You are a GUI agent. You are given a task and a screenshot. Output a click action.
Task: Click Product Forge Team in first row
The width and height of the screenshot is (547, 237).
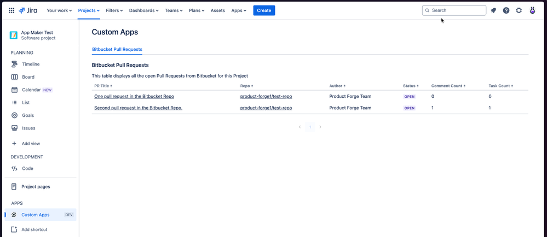350,97
